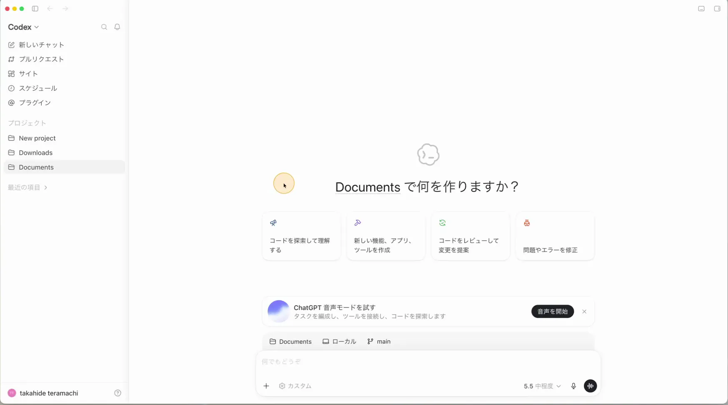
Task: Go back with the left arrow
Action: [x=50, y=9]
